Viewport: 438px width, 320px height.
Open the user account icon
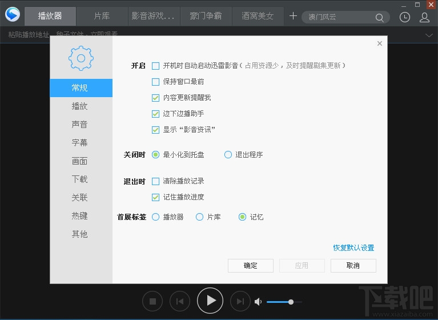[425, 17]
